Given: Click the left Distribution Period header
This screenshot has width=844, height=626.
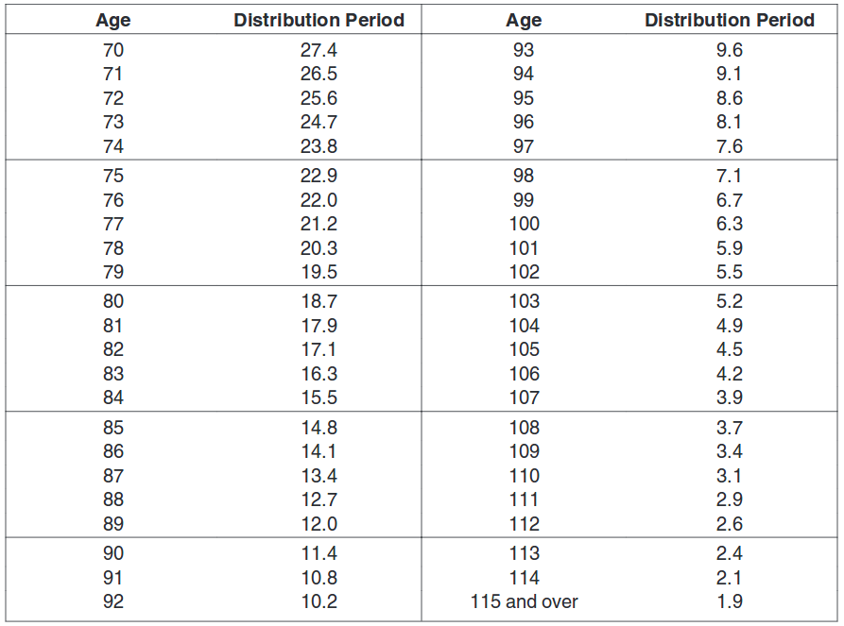Looking at the screenshot, I should click(x=319, y=20).
